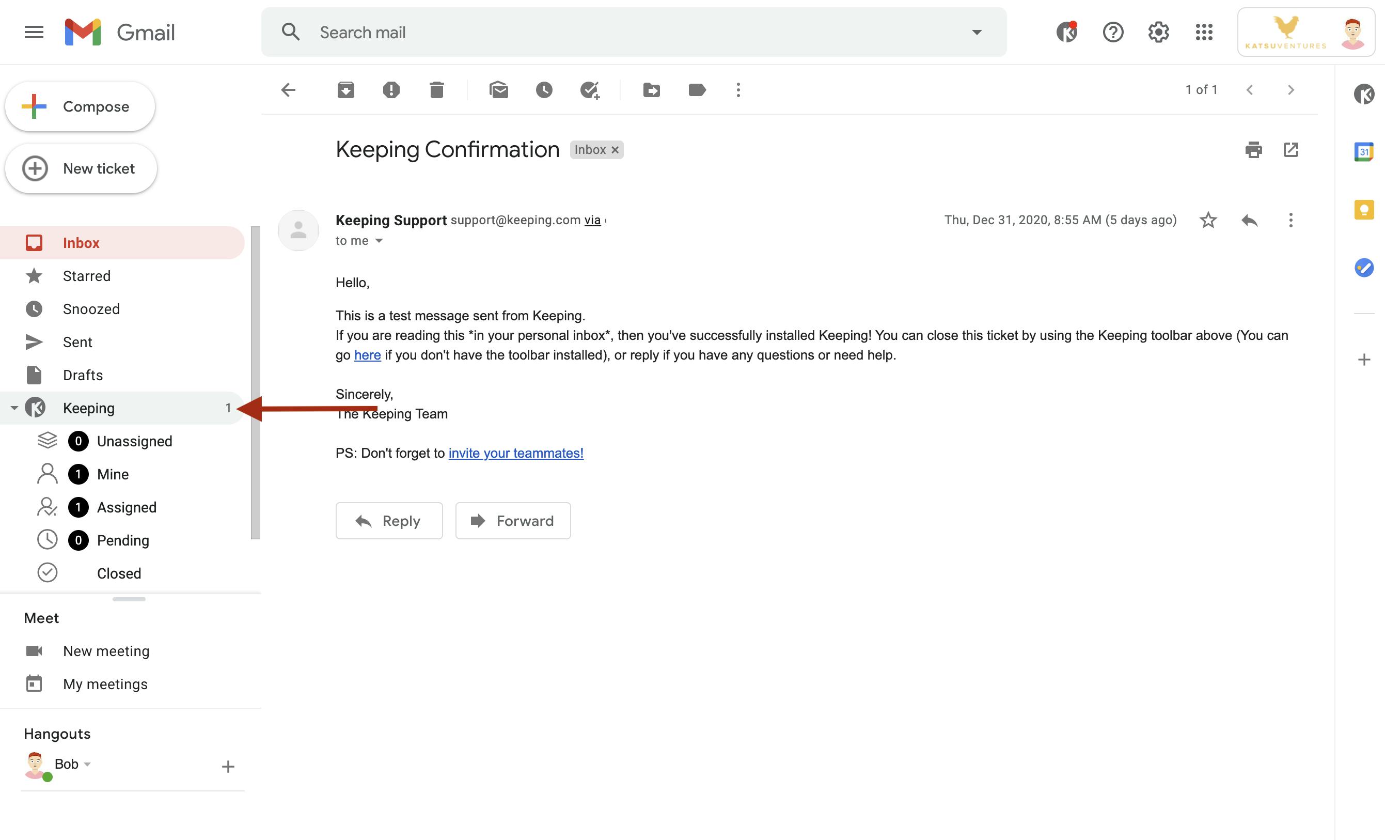Screen dimensions: 1385x840
Task: Expand 'to me' recipient details
Action: click(x=379, y=241)
